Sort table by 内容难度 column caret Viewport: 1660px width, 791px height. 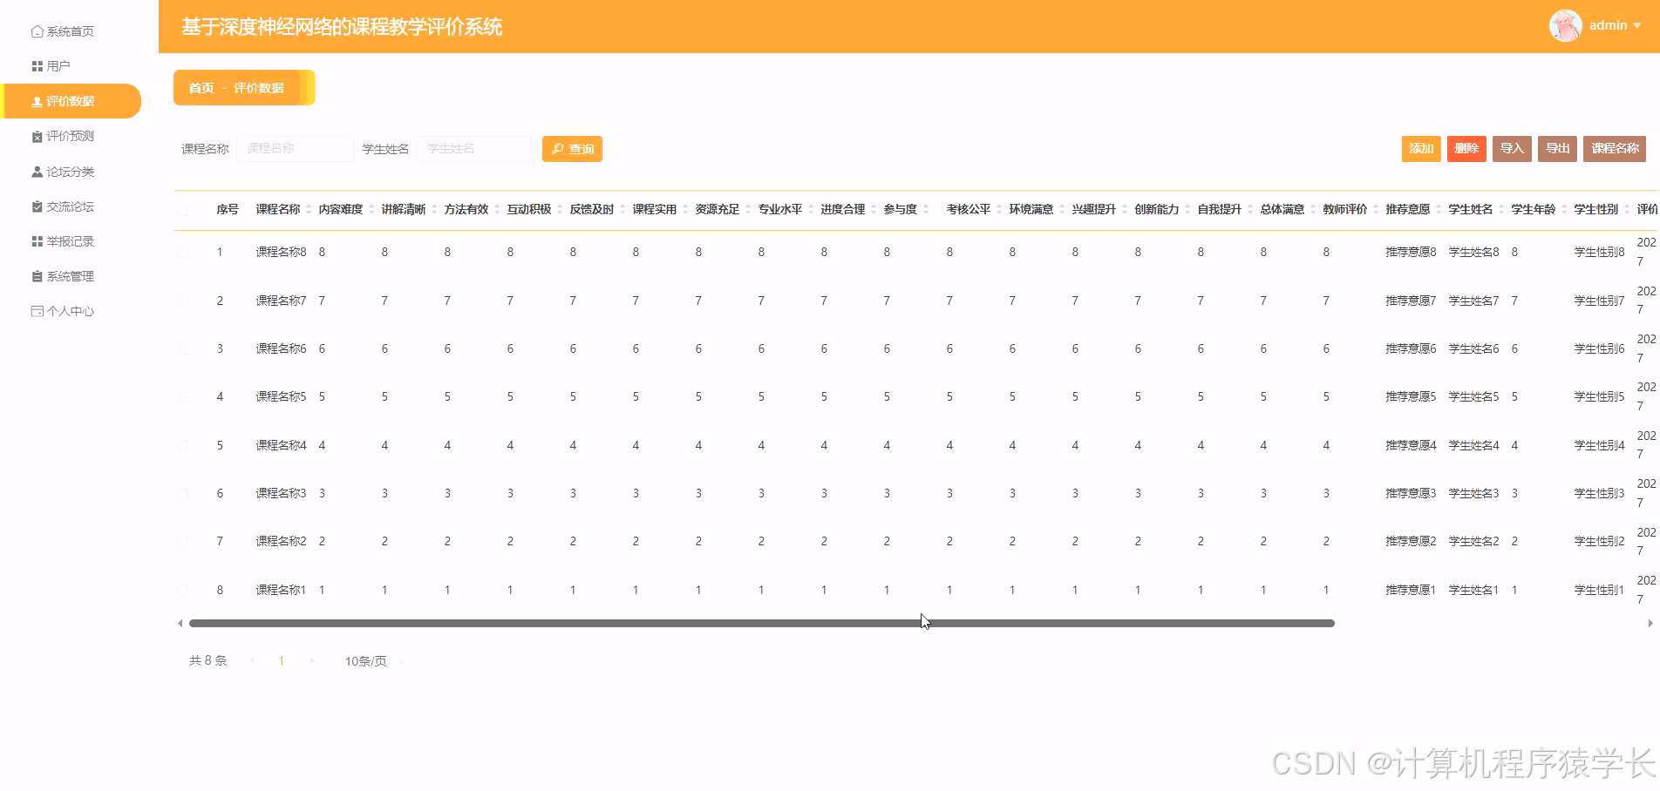[x=371, y=209]
